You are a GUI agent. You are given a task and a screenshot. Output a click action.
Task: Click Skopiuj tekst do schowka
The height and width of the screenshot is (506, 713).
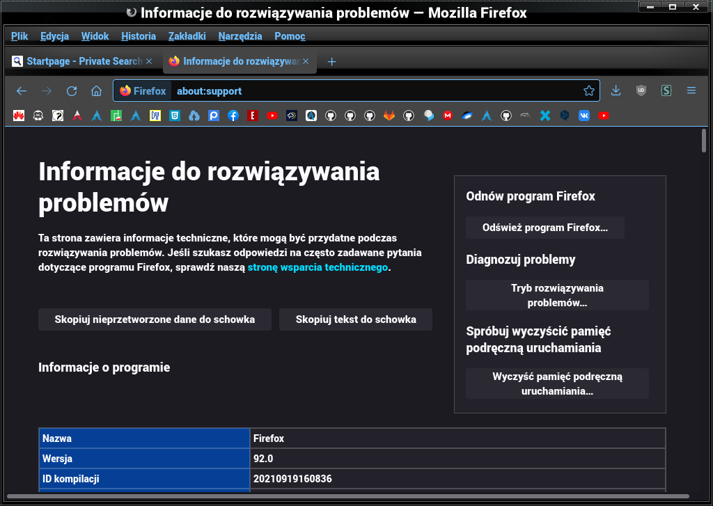[356, 319]
